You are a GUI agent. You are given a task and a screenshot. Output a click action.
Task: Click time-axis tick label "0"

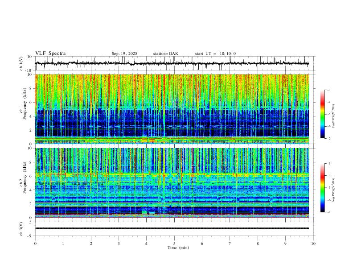point(35,244)
